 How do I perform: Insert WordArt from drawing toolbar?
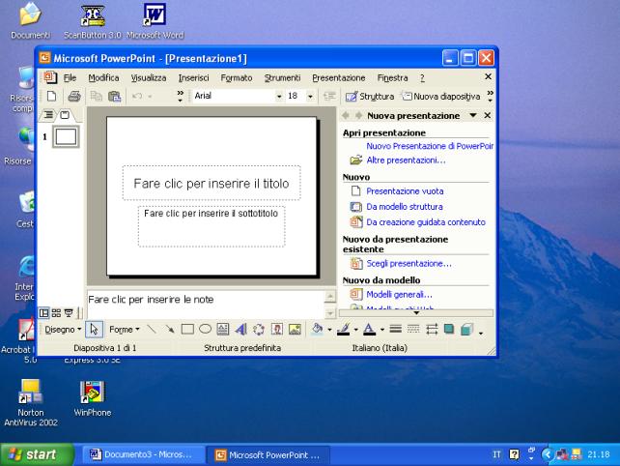[x=240, y=329]
